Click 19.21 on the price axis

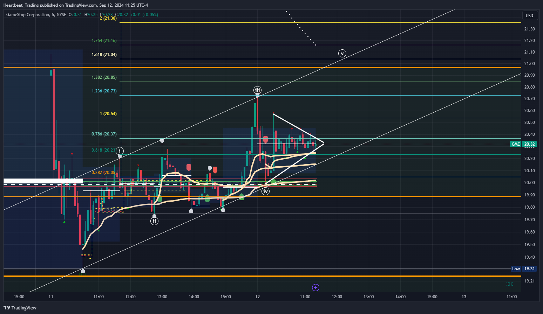529,281
